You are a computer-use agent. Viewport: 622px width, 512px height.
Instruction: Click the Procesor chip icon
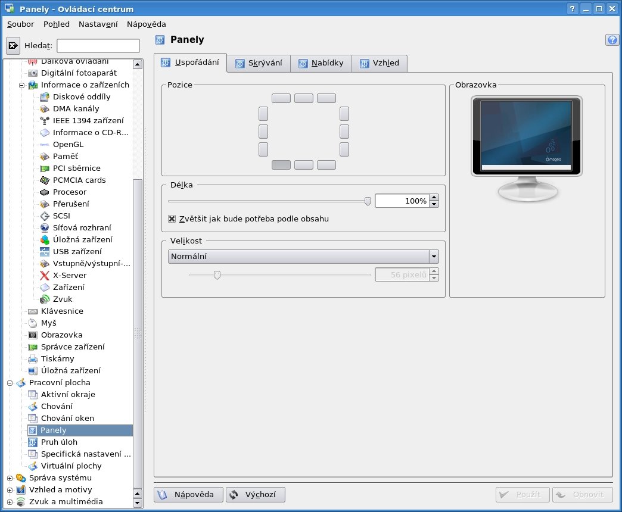point(45,192)
